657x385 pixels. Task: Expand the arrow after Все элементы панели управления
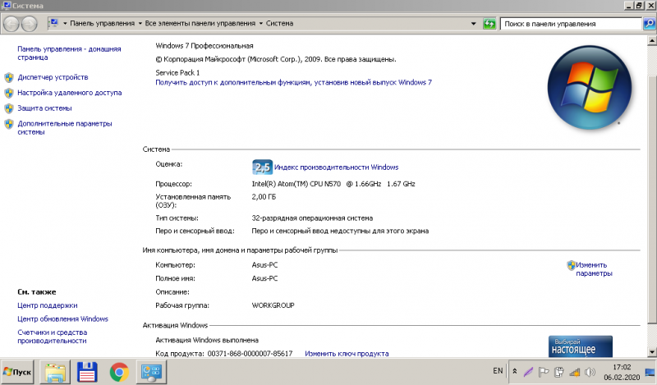pos(260,24)
